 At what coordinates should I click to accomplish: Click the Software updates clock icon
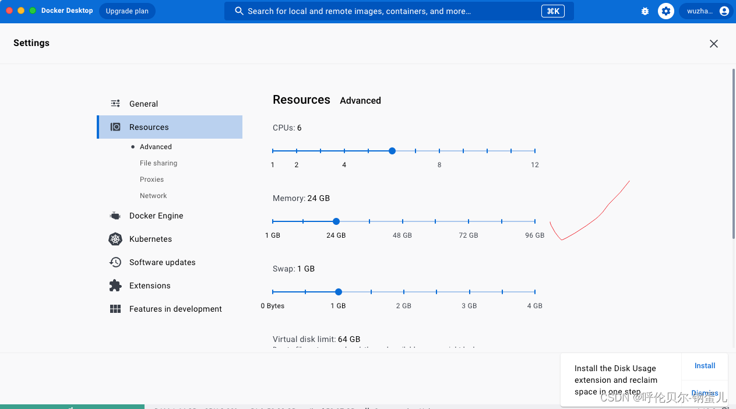point(115,262)
